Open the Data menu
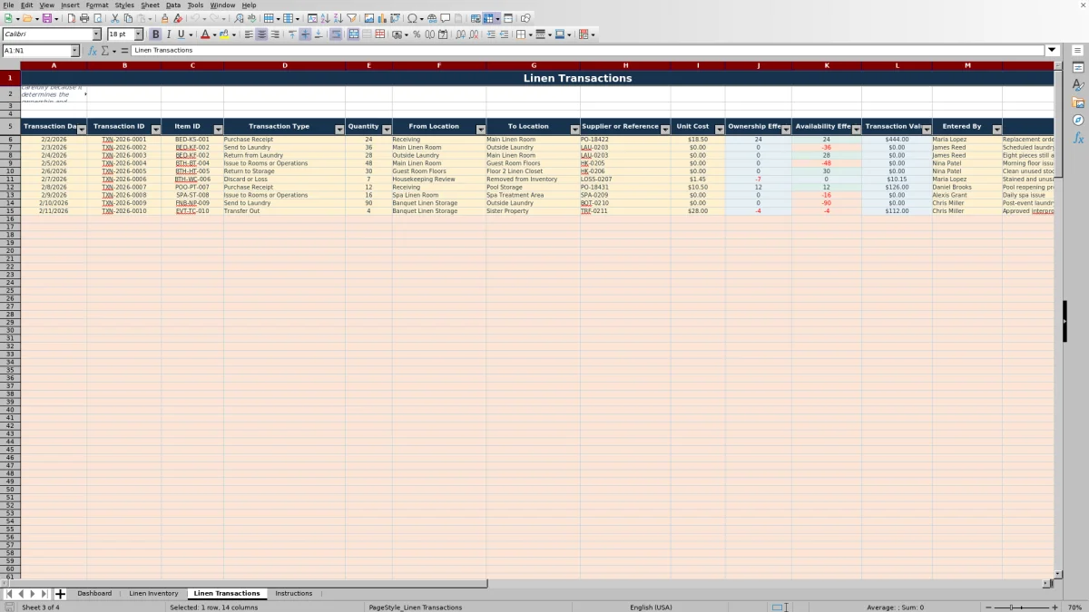This screenshot has height=612, width=1089. [173, 5]
